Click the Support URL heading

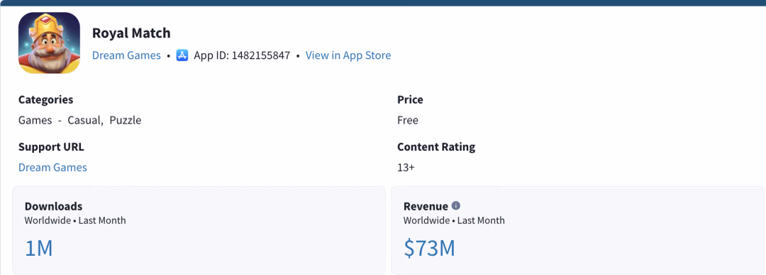coord(51,147)
